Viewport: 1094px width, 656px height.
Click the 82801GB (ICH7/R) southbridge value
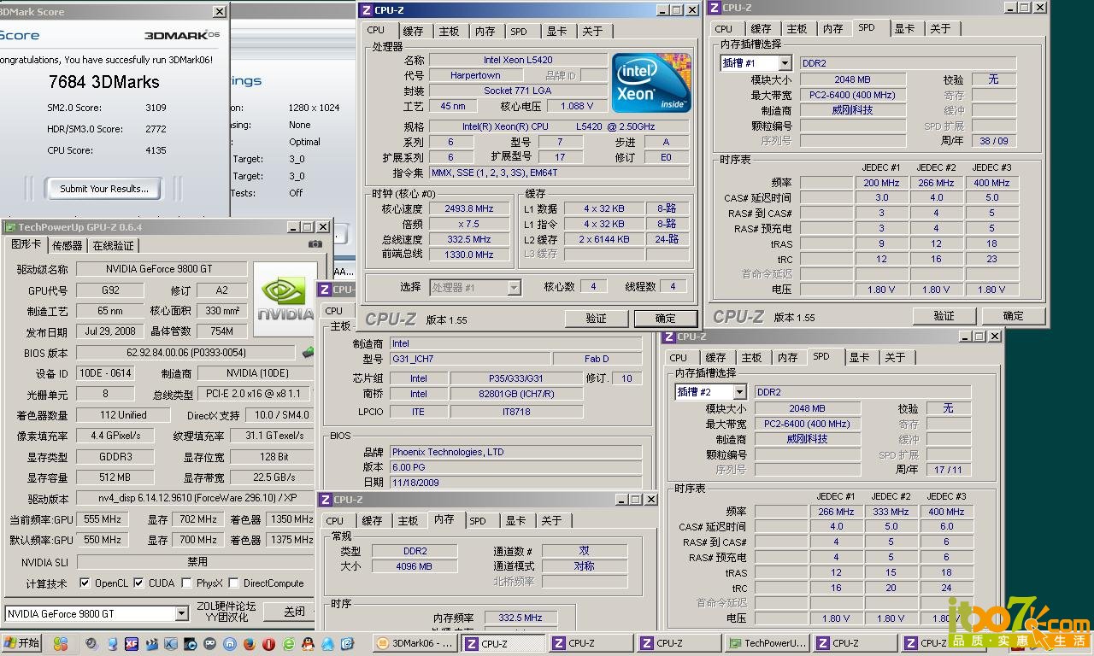coord(516,394)
